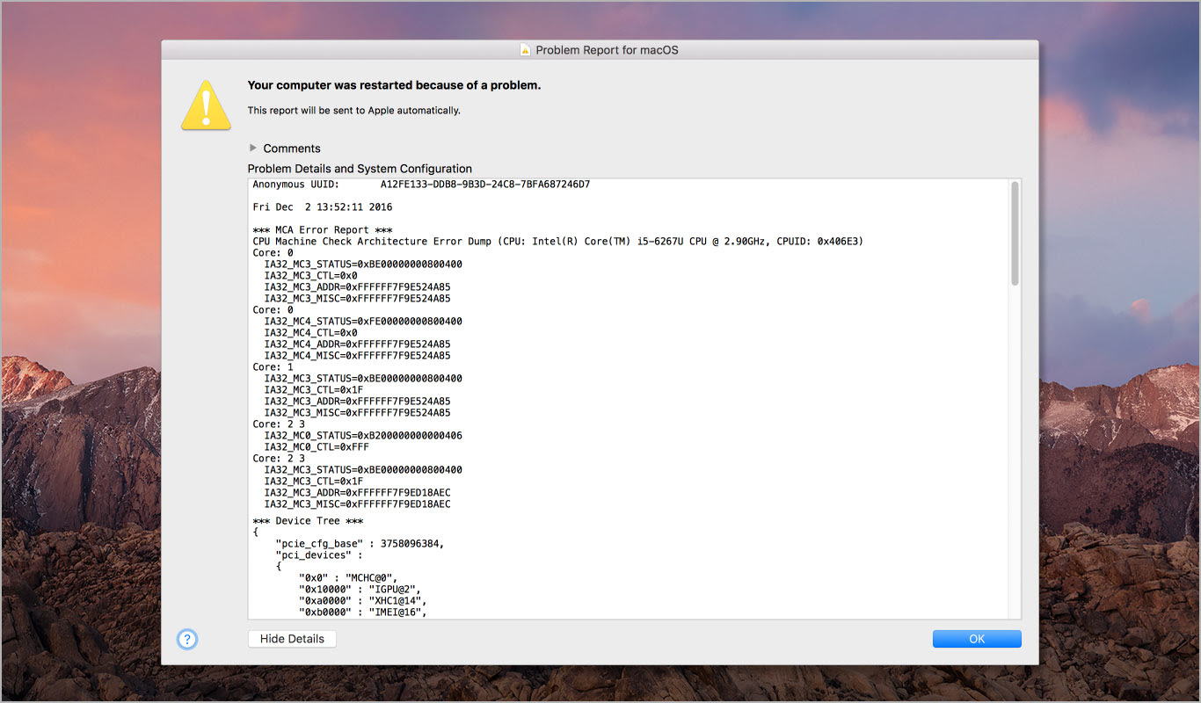This screenshot has width=1201, height=703.
Task: Click the Anonymous UUID line
Action: [x=421, y=185]
